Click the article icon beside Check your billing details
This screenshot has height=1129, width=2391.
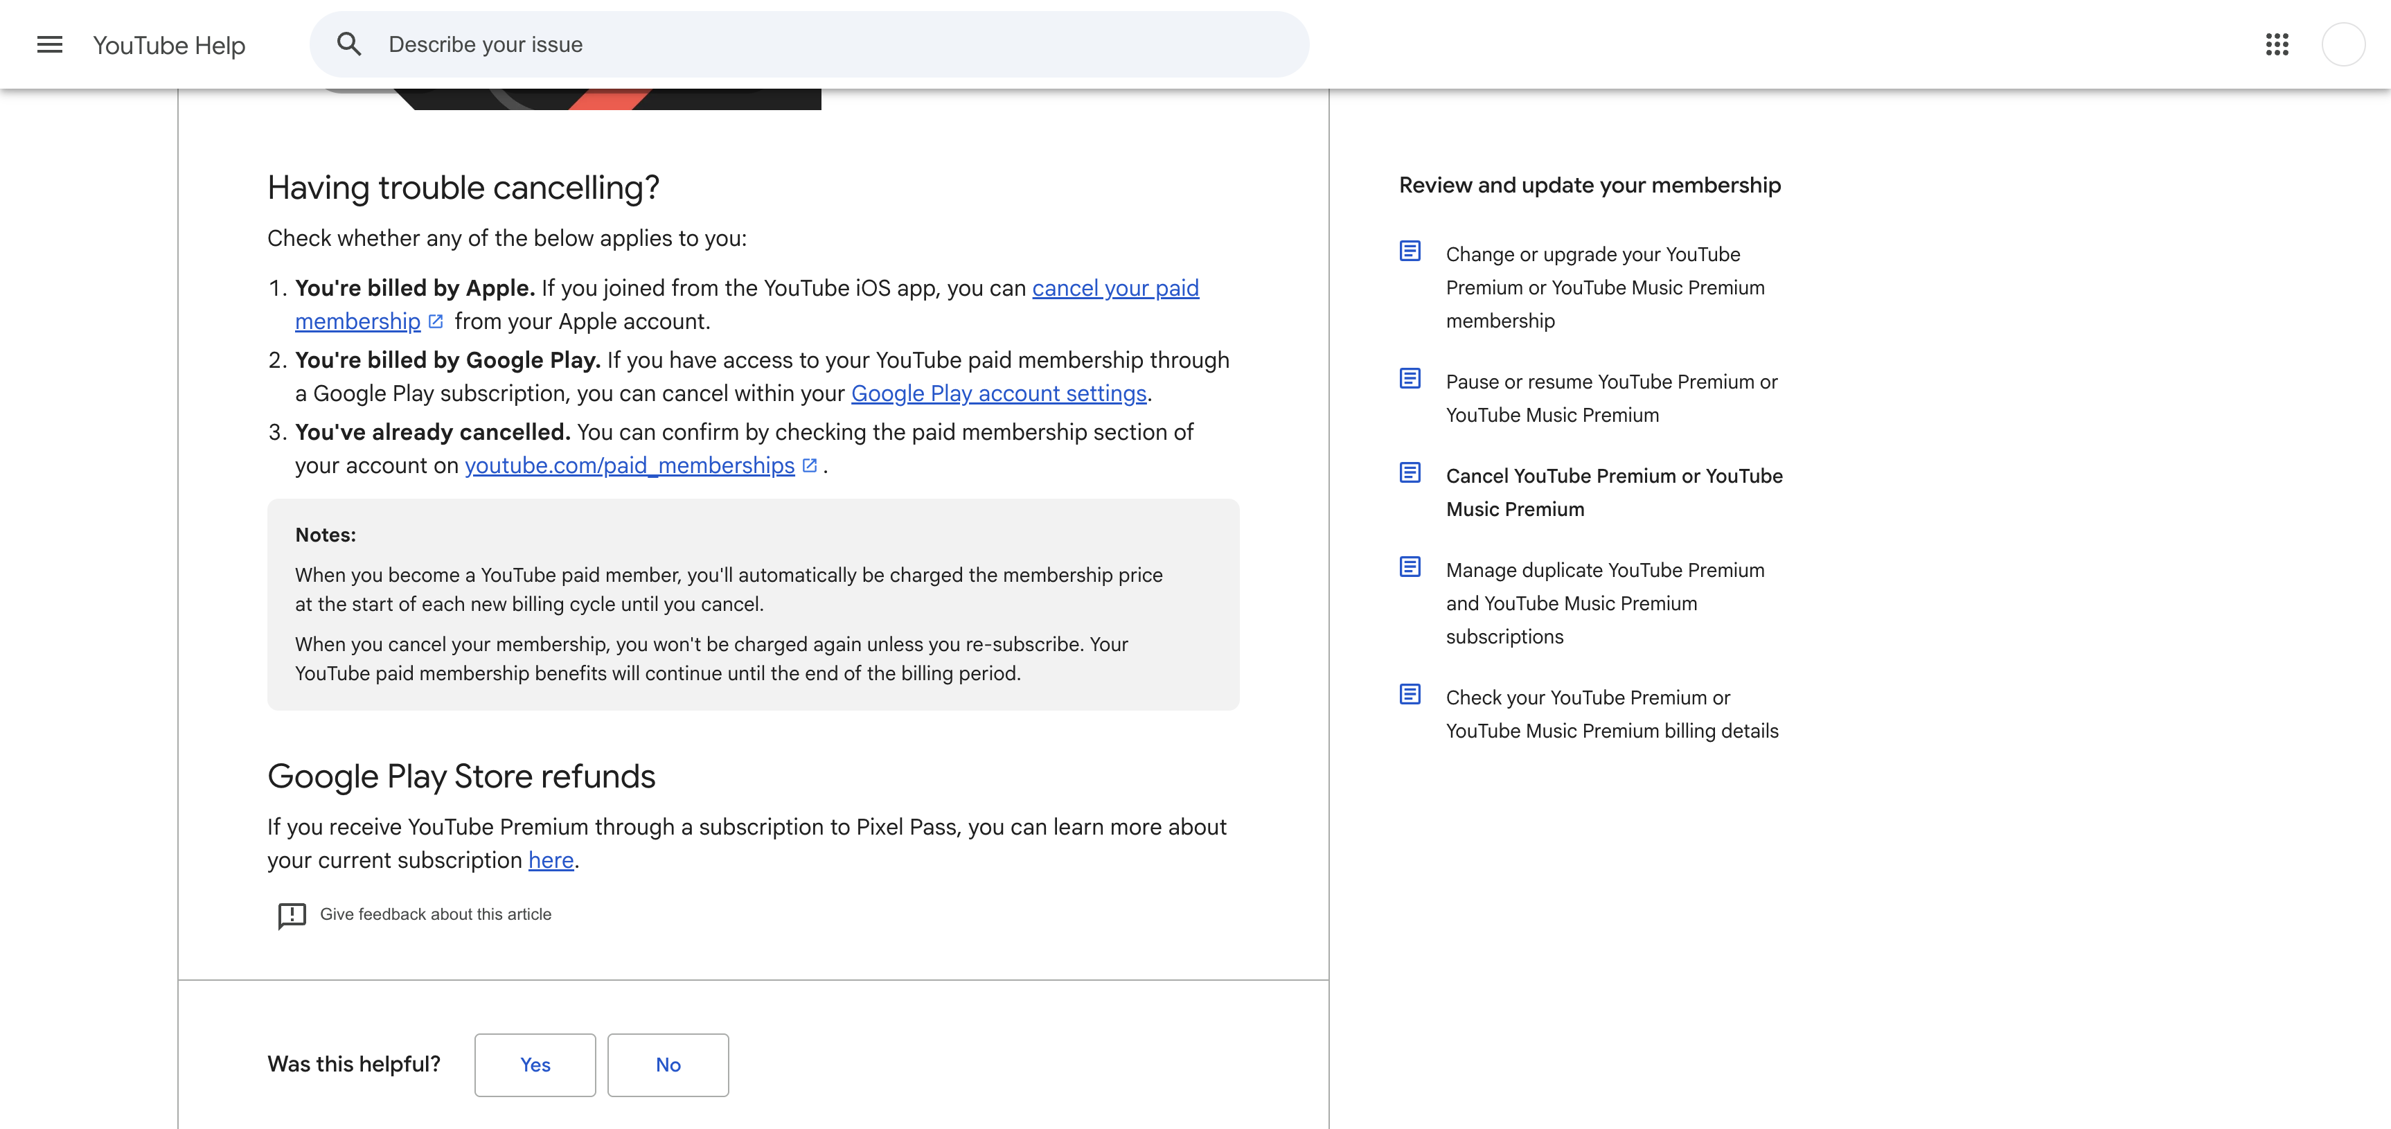click(1410, 695)
